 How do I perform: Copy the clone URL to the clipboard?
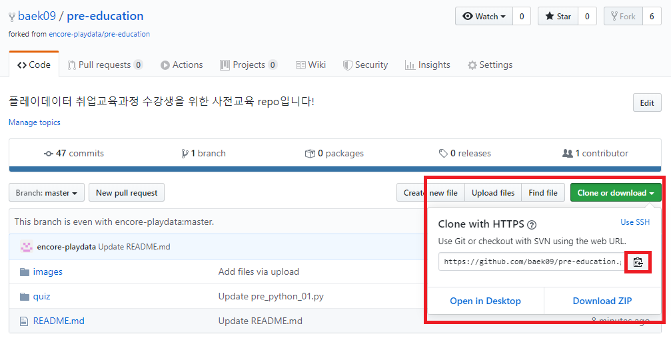click(638, 262)
